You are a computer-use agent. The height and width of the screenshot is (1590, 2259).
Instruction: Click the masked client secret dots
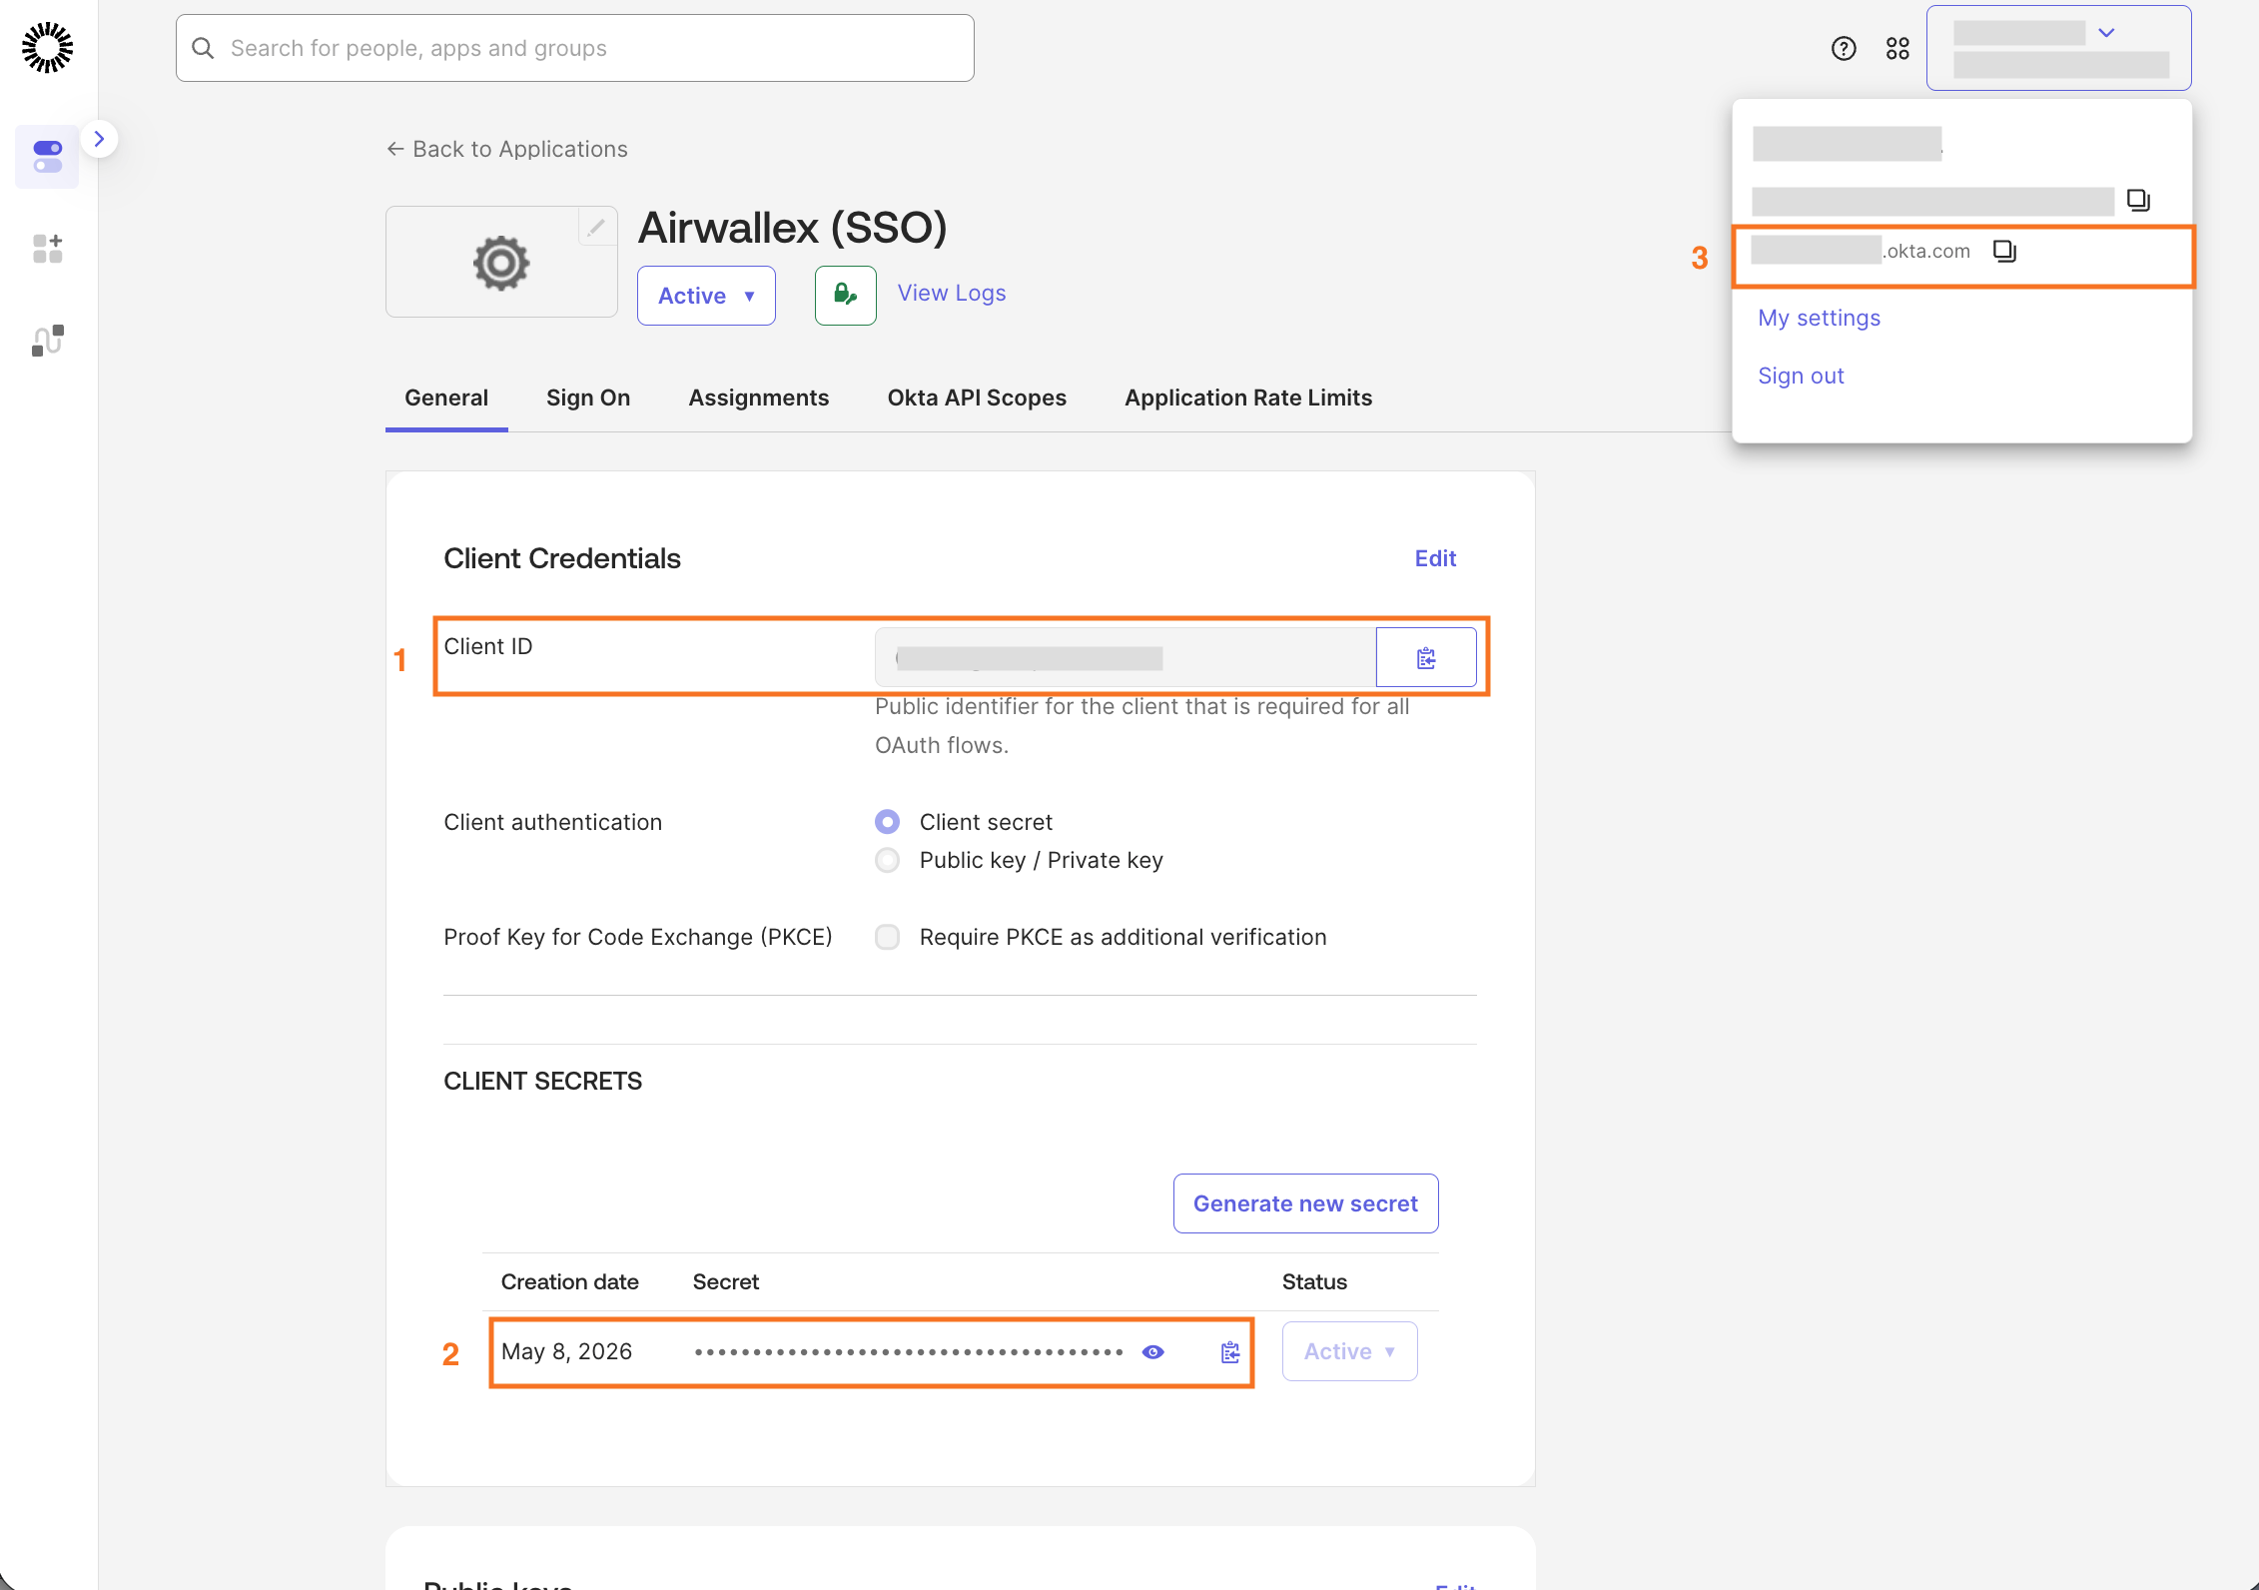909,1352
